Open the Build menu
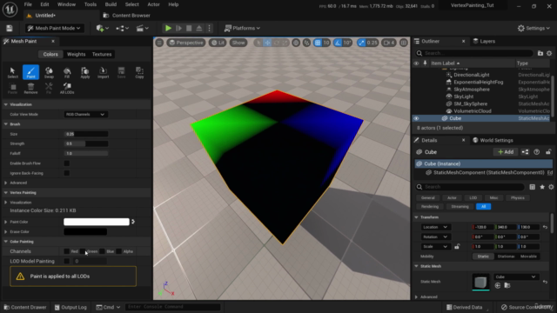The image size is (557, 313). [111, 4]
